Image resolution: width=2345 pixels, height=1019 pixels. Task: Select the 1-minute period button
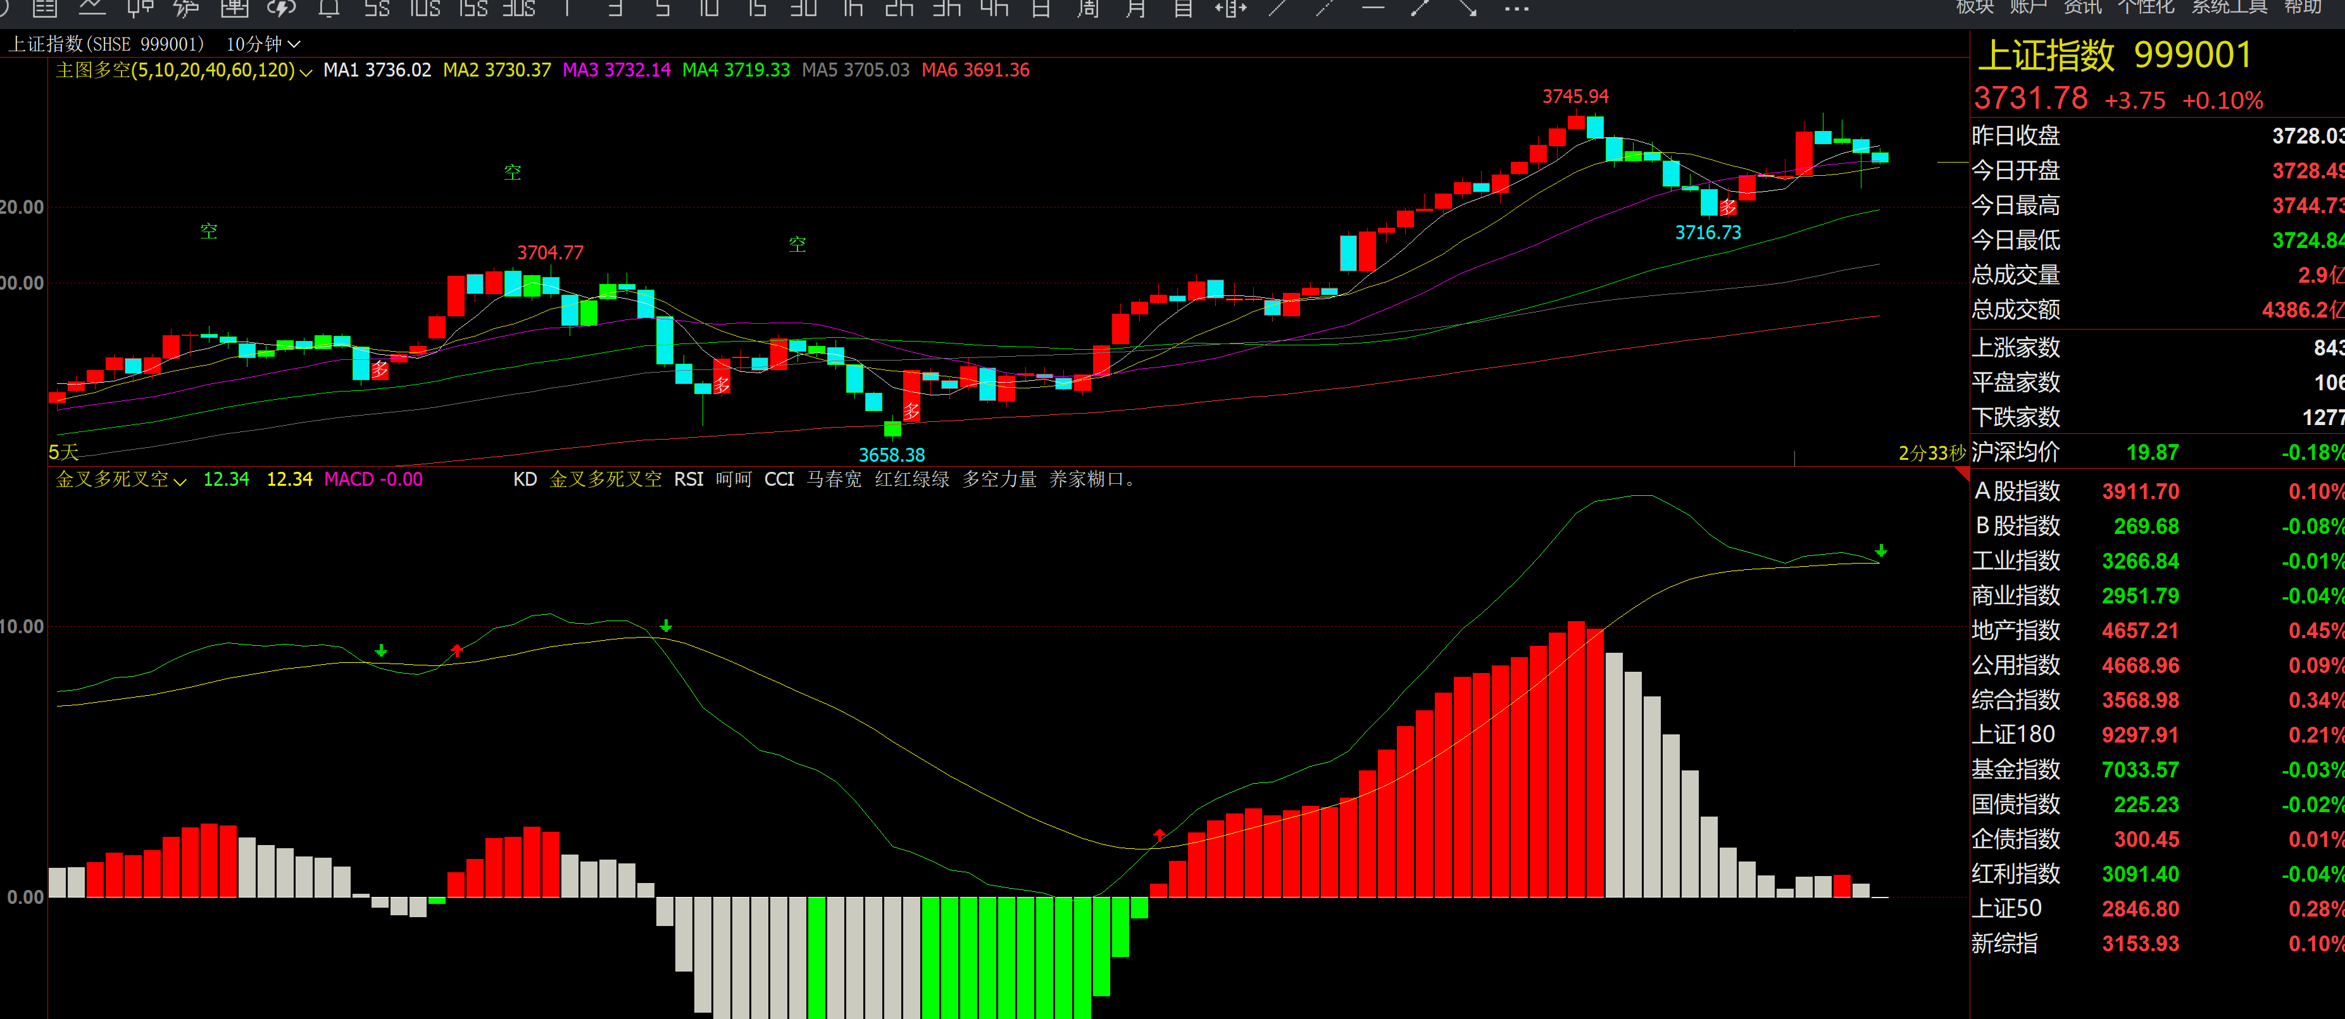[567, 8]
